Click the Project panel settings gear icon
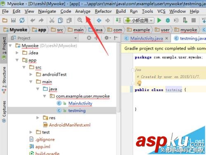The height and width of the screenshot is (155, 206). (x=108, y=38)
